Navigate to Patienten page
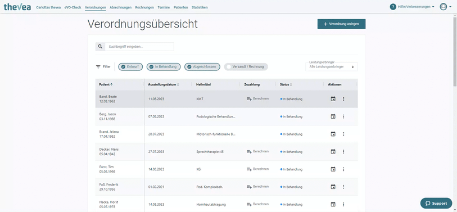Viewport: 457px width, 212px height. click(180, 7)
